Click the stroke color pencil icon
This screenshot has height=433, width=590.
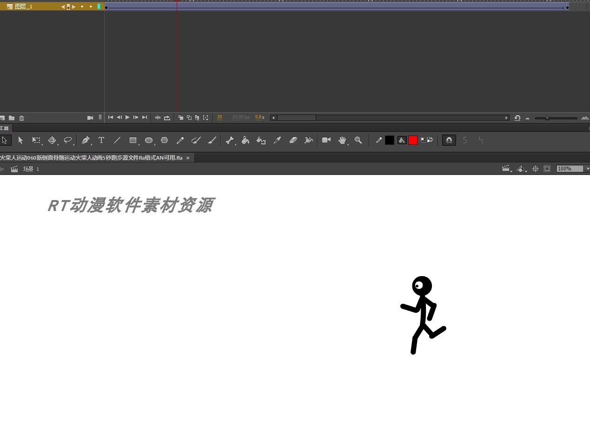pyautogui.click(x=379, y=140)
